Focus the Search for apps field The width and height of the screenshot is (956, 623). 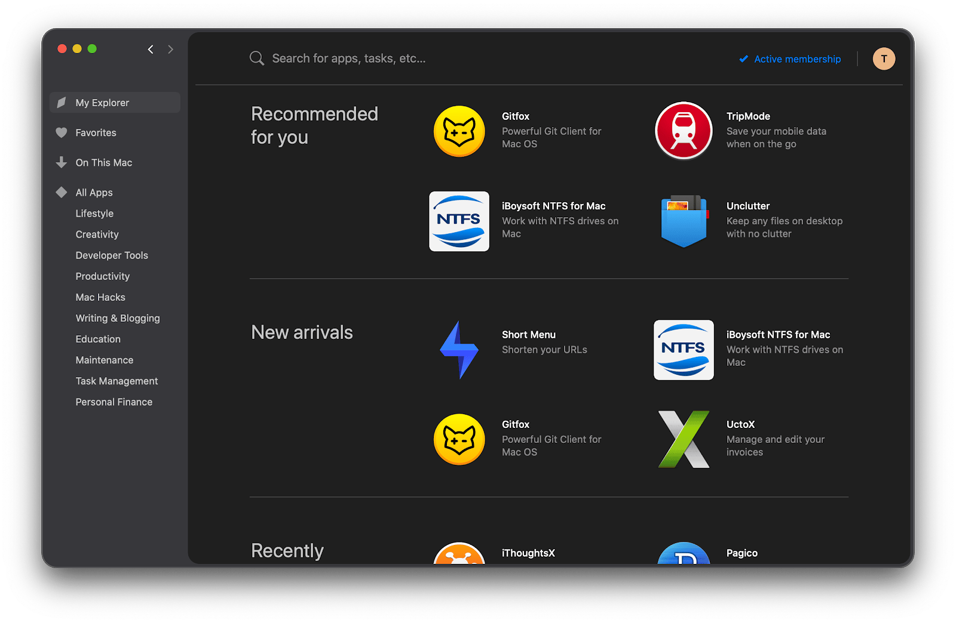(x=348, y=58)
